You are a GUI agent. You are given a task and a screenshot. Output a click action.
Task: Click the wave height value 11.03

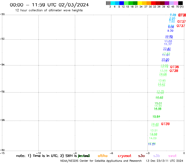coord(168,41)
